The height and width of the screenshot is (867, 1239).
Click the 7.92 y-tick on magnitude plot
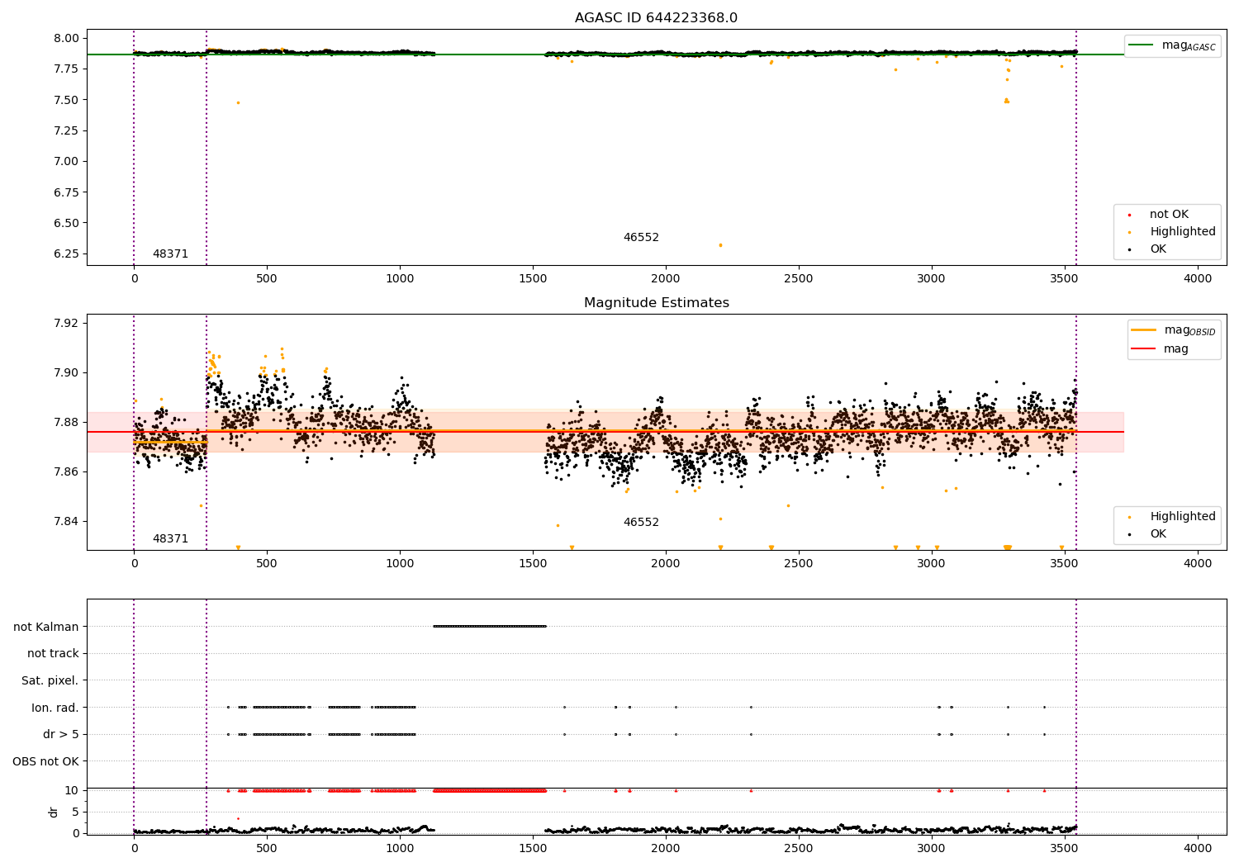(67, 323)
